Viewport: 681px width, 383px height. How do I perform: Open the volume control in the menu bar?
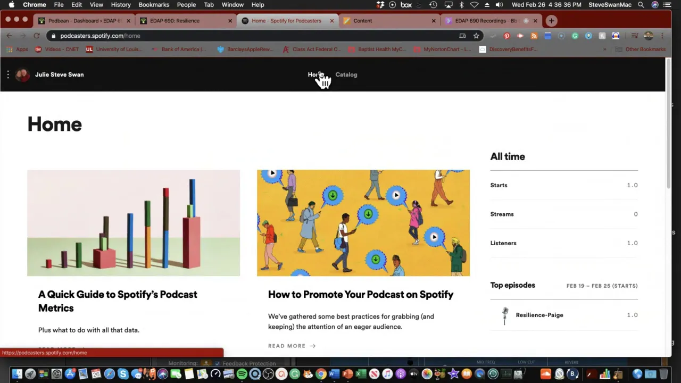499,5
